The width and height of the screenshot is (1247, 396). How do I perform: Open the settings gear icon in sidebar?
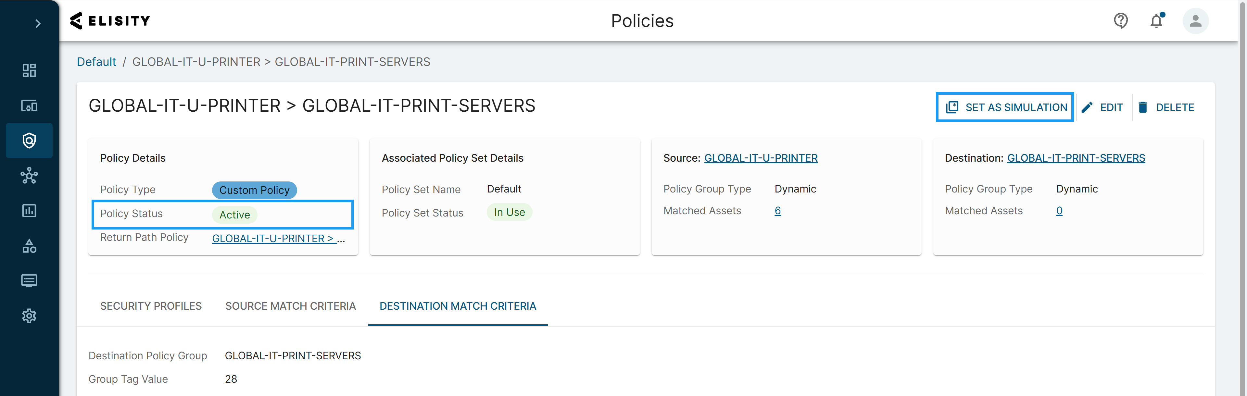[29, 316]
